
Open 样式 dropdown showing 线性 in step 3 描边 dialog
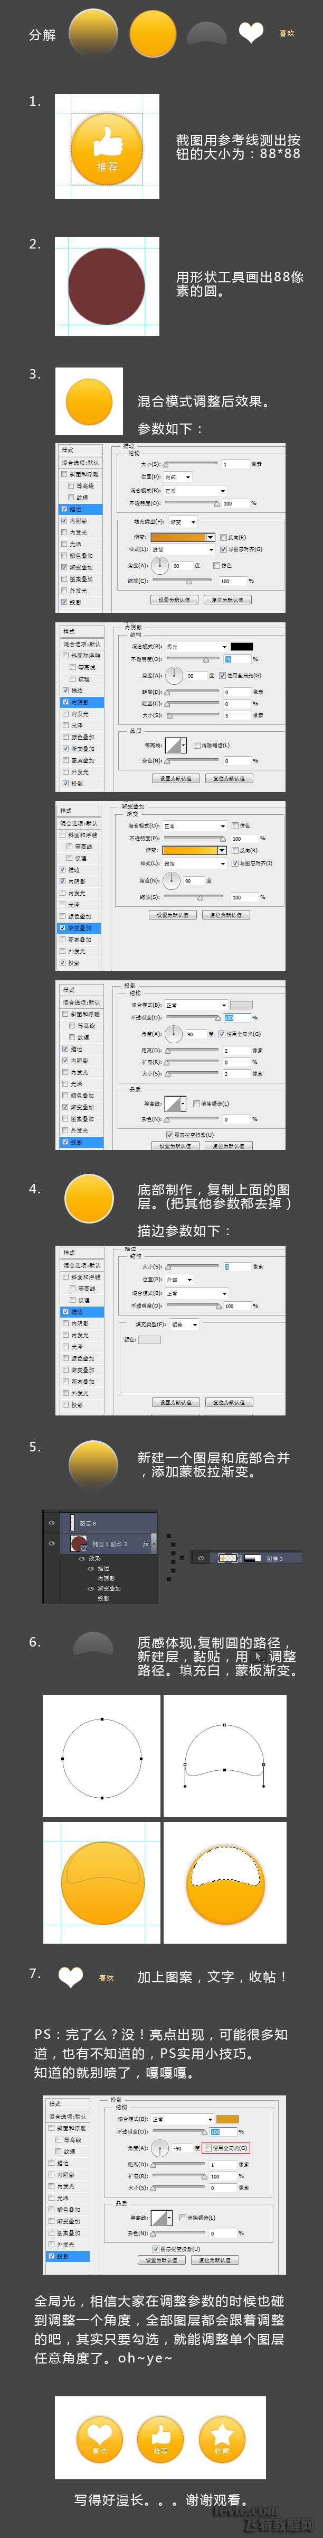pyautogui.click(x=182, y=549)
